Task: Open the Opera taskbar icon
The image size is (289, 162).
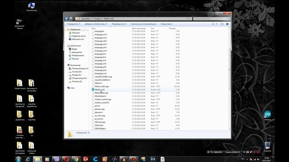Action: tap(66, 159)
